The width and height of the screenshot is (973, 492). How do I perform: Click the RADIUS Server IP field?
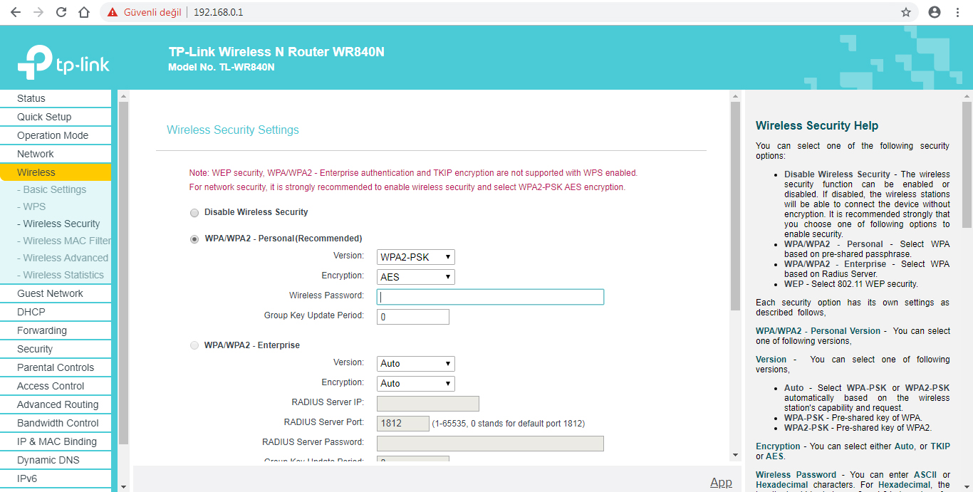pos(427,404)
